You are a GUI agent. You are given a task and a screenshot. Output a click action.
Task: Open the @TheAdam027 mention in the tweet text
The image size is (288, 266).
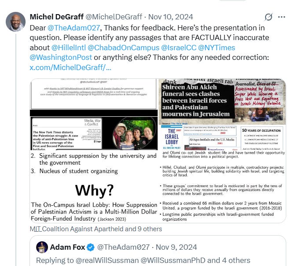pyautogui.click(x=74, y=28)
